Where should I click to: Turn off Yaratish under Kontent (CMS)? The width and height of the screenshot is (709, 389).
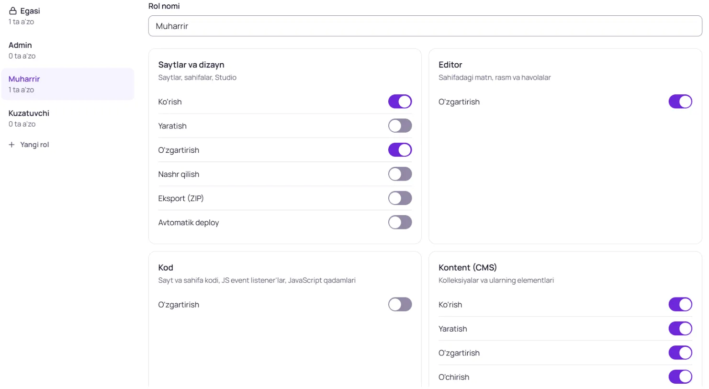680,329
